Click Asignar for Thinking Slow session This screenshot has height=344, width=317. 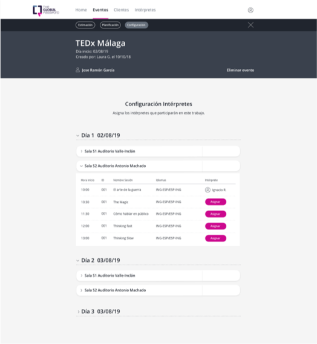click(215, 238)
